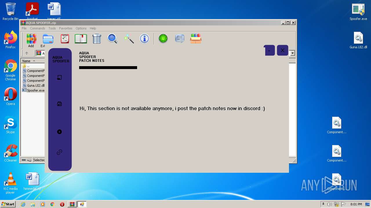This screenshot has height=208, width=371.
Task: Maximize the WinRAR window
Action: click(288, 23)
